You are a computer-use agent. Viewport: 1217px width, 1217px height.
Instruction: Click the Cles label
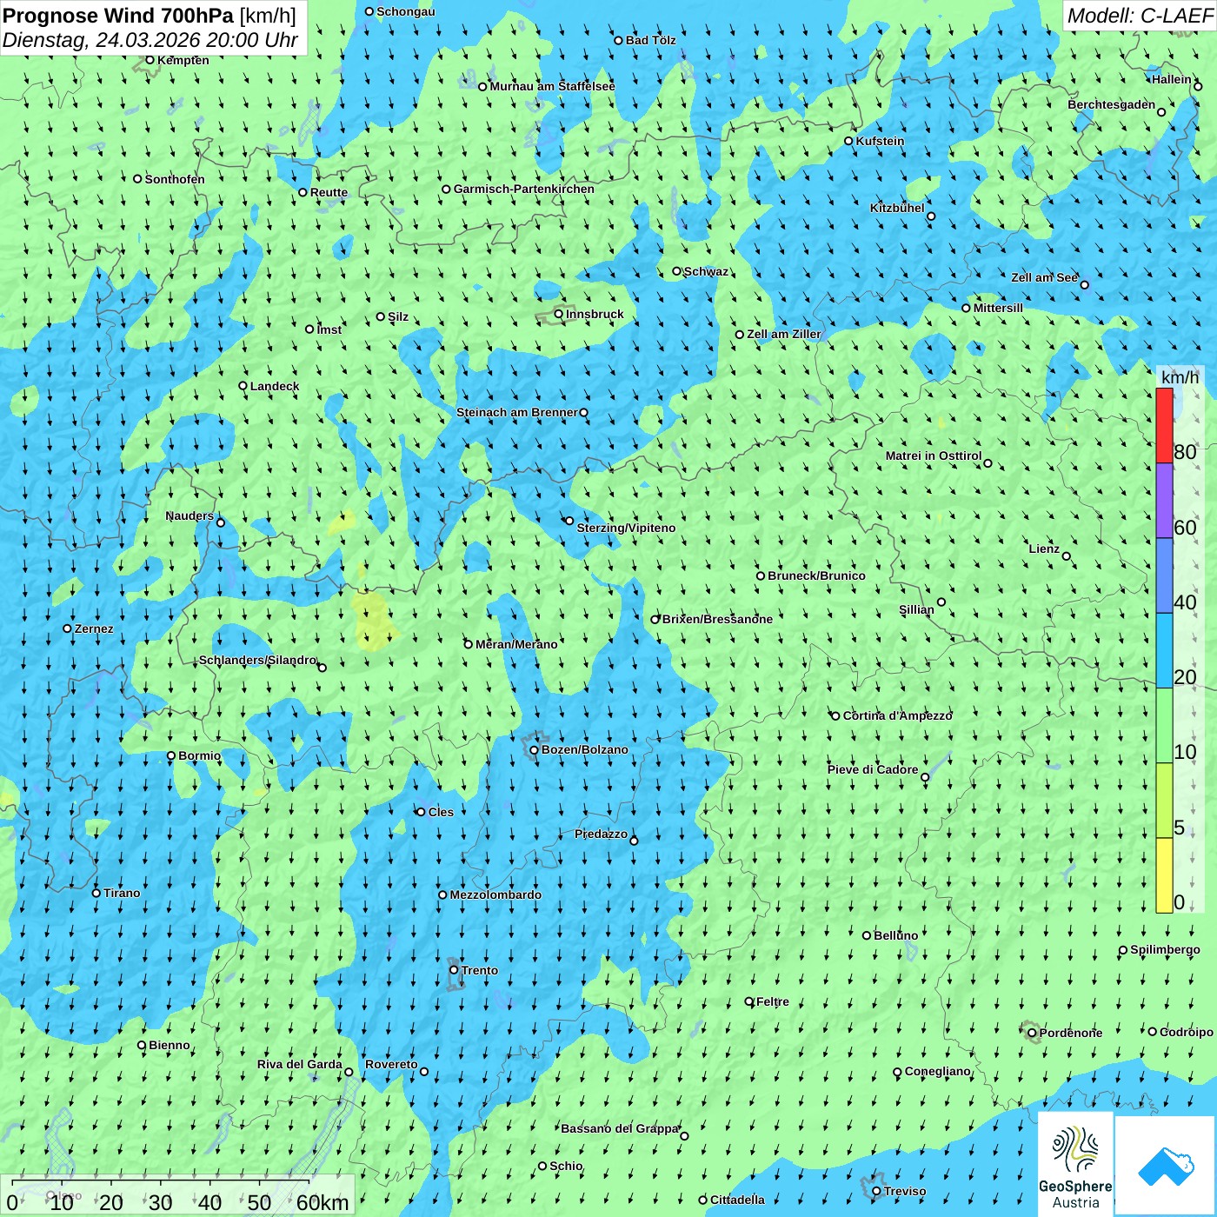tap(441, 812)
